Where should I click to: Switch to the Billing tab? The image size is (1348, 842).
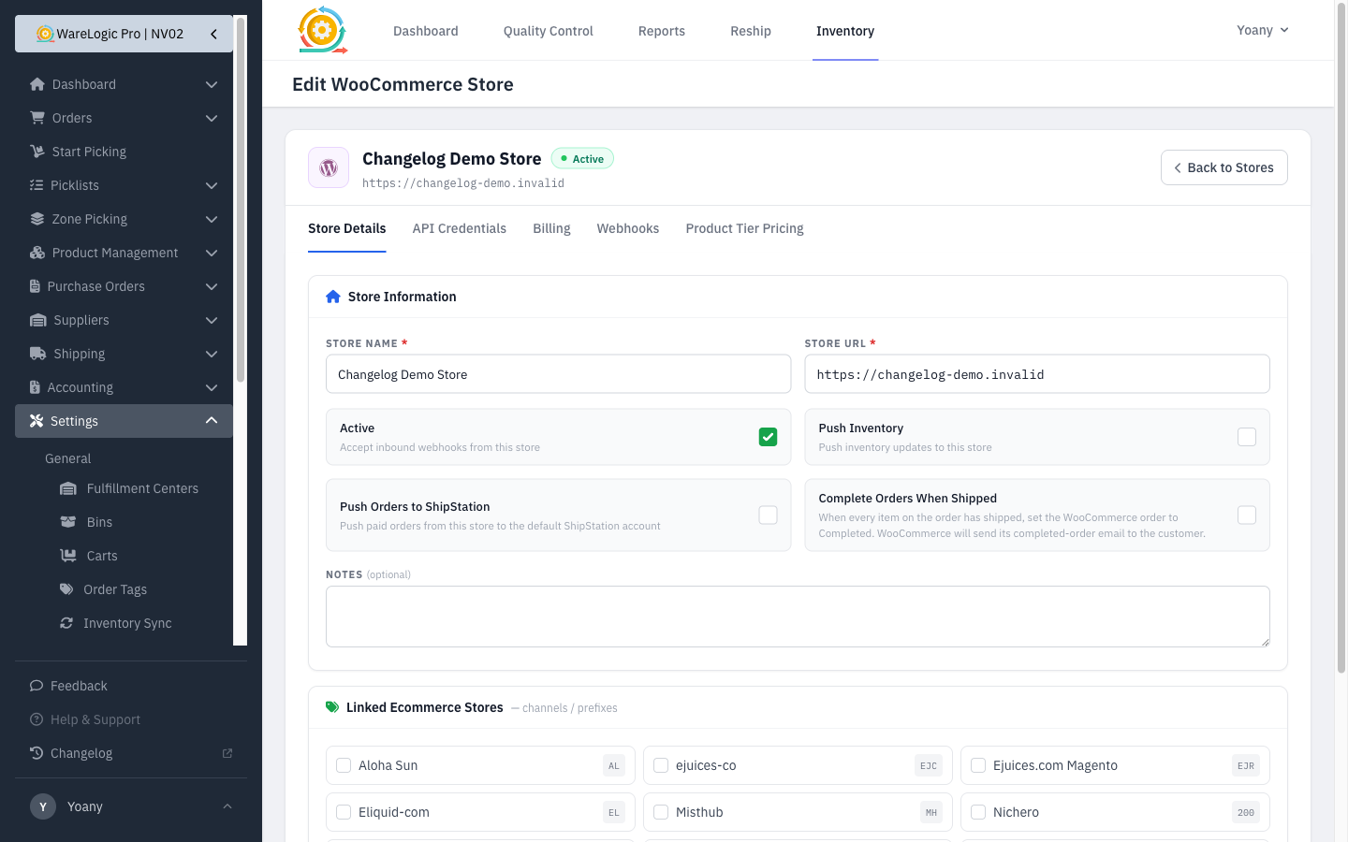point(551,228)
